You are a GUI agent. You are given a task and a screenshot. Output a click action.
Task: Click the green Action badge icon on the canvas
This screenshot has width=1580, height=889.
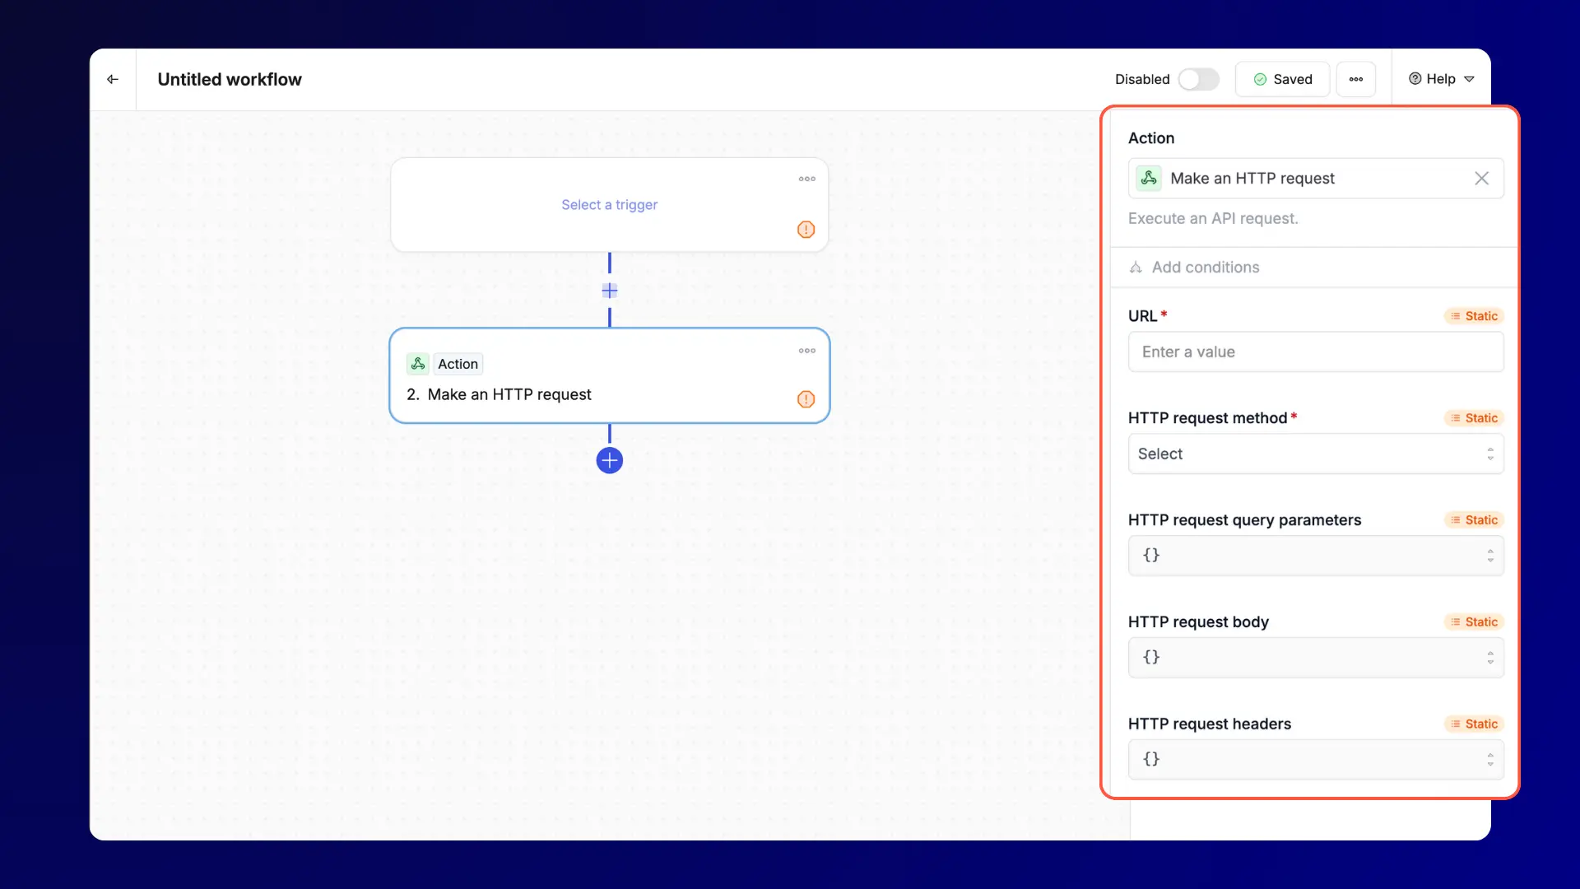pyautogui.click(x=417, y=363)
